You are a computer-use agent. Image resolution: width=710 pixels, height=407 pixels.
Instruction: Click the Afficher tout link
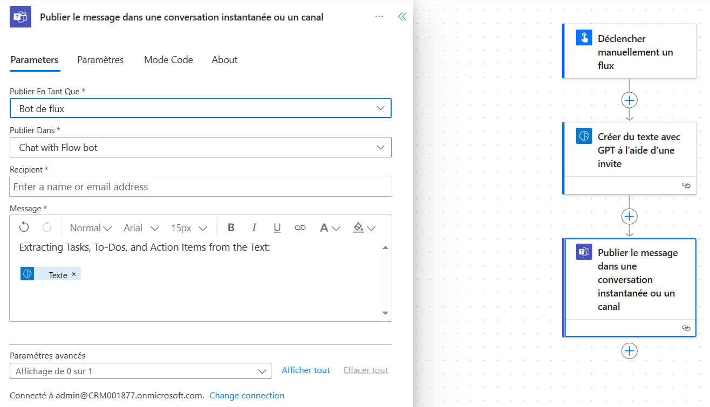pos(306,370)
